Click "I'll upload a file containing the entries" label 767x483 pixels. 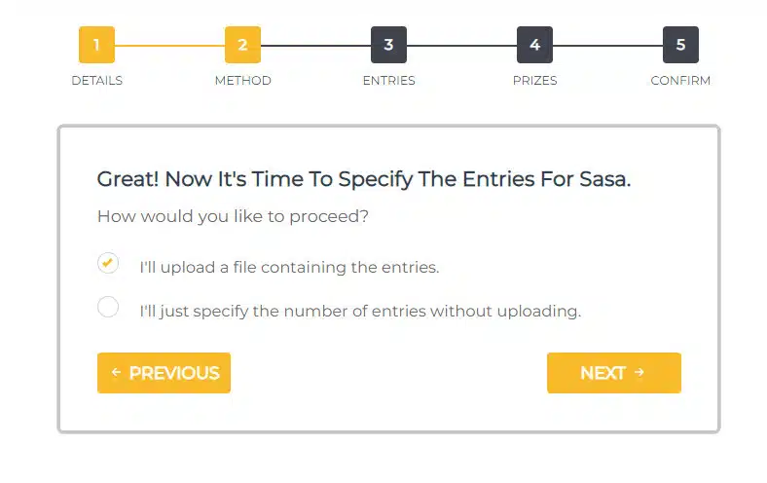pos(289,267)
